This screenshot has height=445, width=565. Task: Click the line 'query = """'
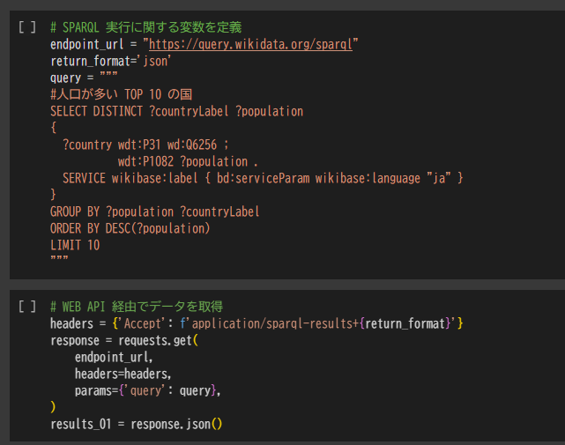pos(84,78)
